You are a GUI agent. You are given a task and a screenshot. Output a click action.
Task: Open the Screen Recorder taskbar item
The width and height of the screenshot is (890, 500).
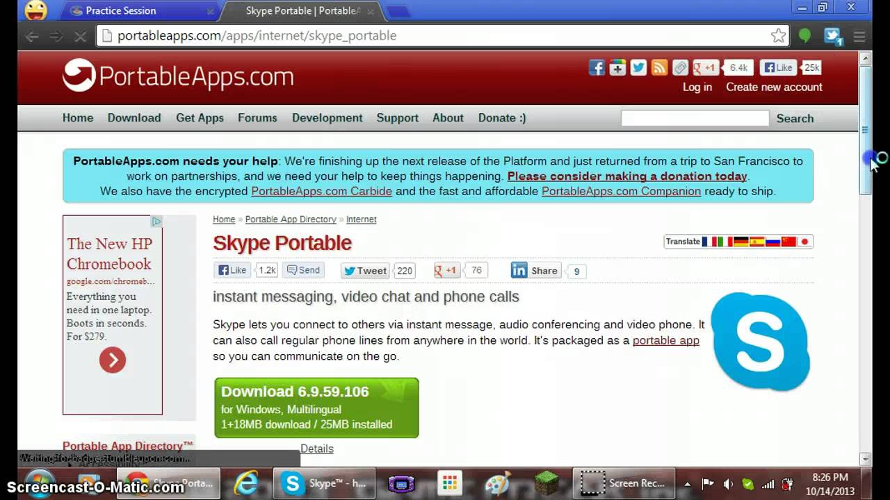[x=624, y=483]
